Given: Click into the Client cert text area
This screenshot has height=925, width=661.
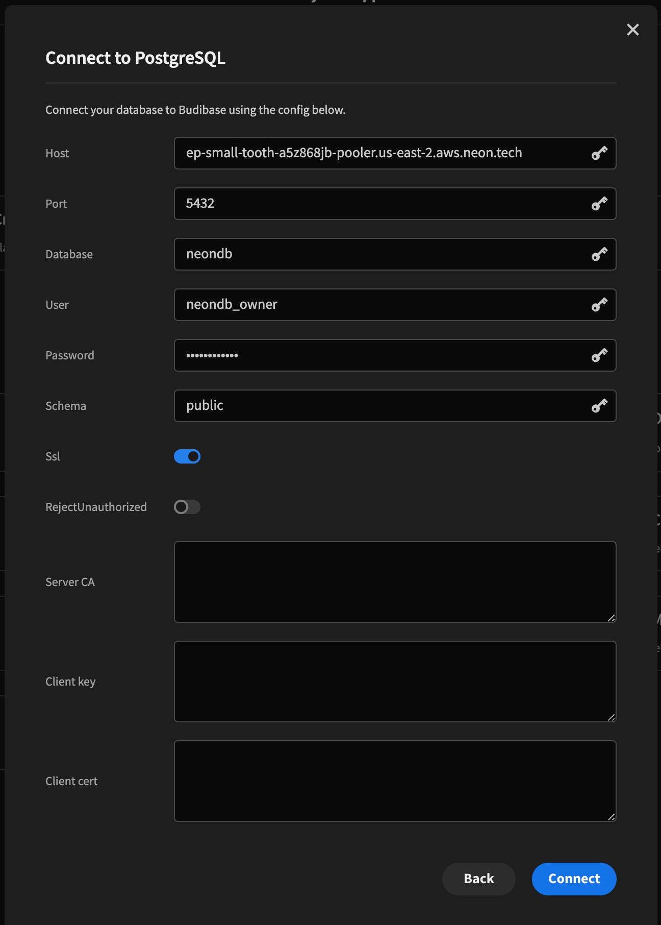Looking at the screenshot, I should coord(395,781).
